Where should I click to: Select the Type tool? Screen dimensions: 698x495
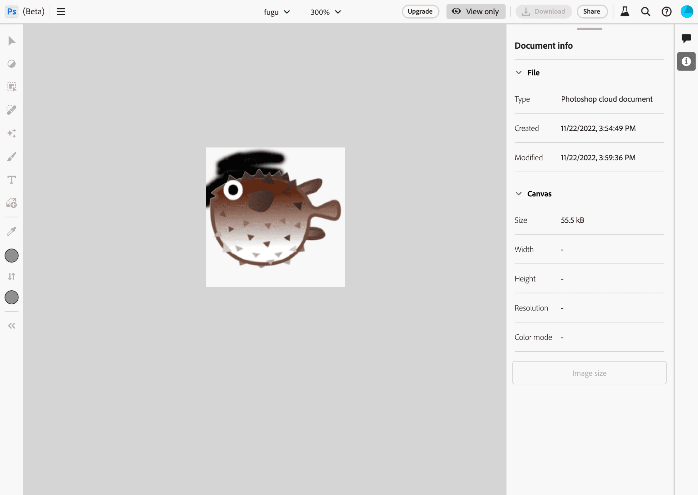(11, 179)
